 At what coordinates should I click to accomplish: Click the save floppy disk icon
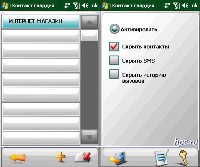pyautogui.click(x=118, y=158)
